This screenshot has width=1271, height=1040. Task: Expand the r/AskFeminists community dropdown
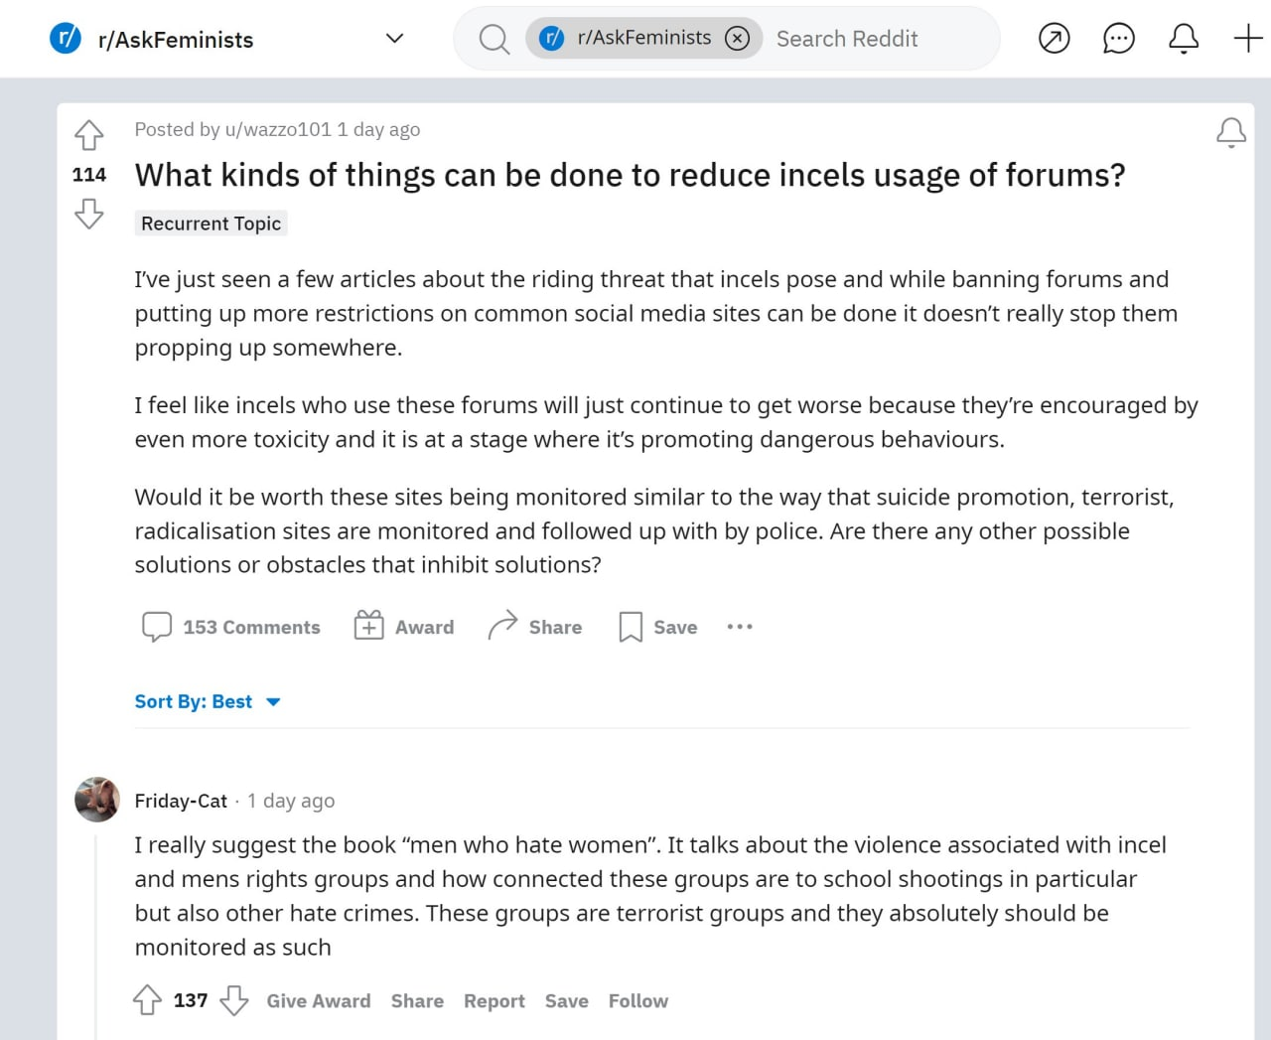394,39
